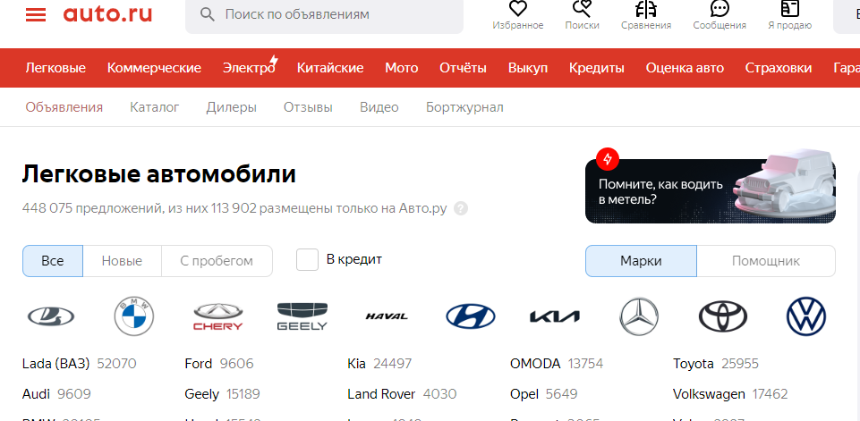Focus the Поиск по объявлениям search field
Viewport: 860px width, 421px height.
click(324, 14)
